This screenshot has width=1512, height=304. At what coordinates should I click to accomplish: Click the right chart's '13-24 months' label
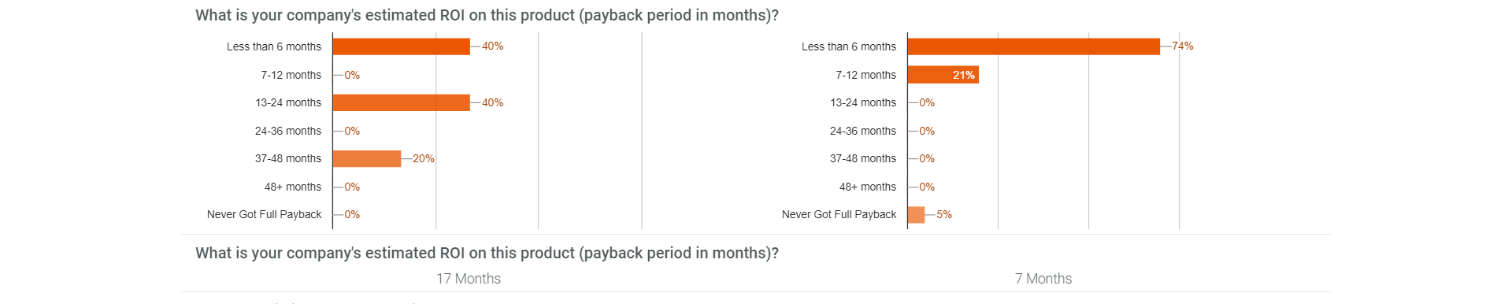tap(863, 102)
